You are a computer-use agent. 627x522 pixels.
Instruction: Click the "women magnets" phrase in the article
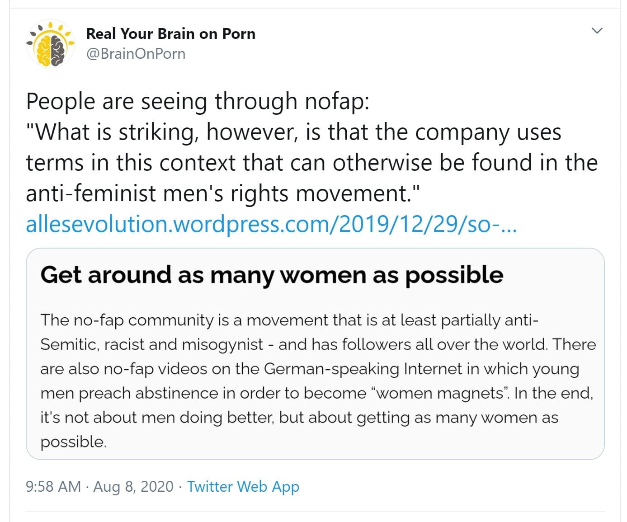tap(439, 393)
